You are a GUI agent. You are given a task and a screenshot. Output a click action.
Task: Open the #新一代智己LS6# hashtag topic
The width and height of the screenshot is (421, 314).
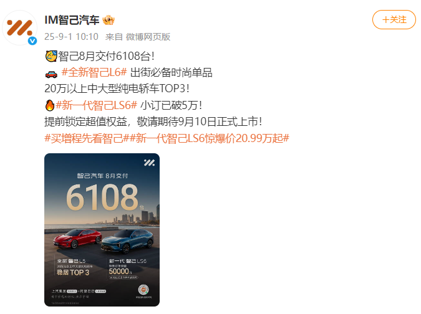97,105
